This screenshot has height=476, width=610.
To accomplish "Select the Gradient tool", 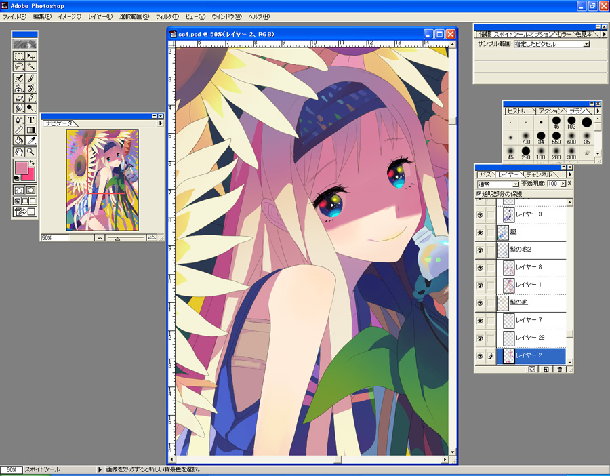I will (30, 130).
